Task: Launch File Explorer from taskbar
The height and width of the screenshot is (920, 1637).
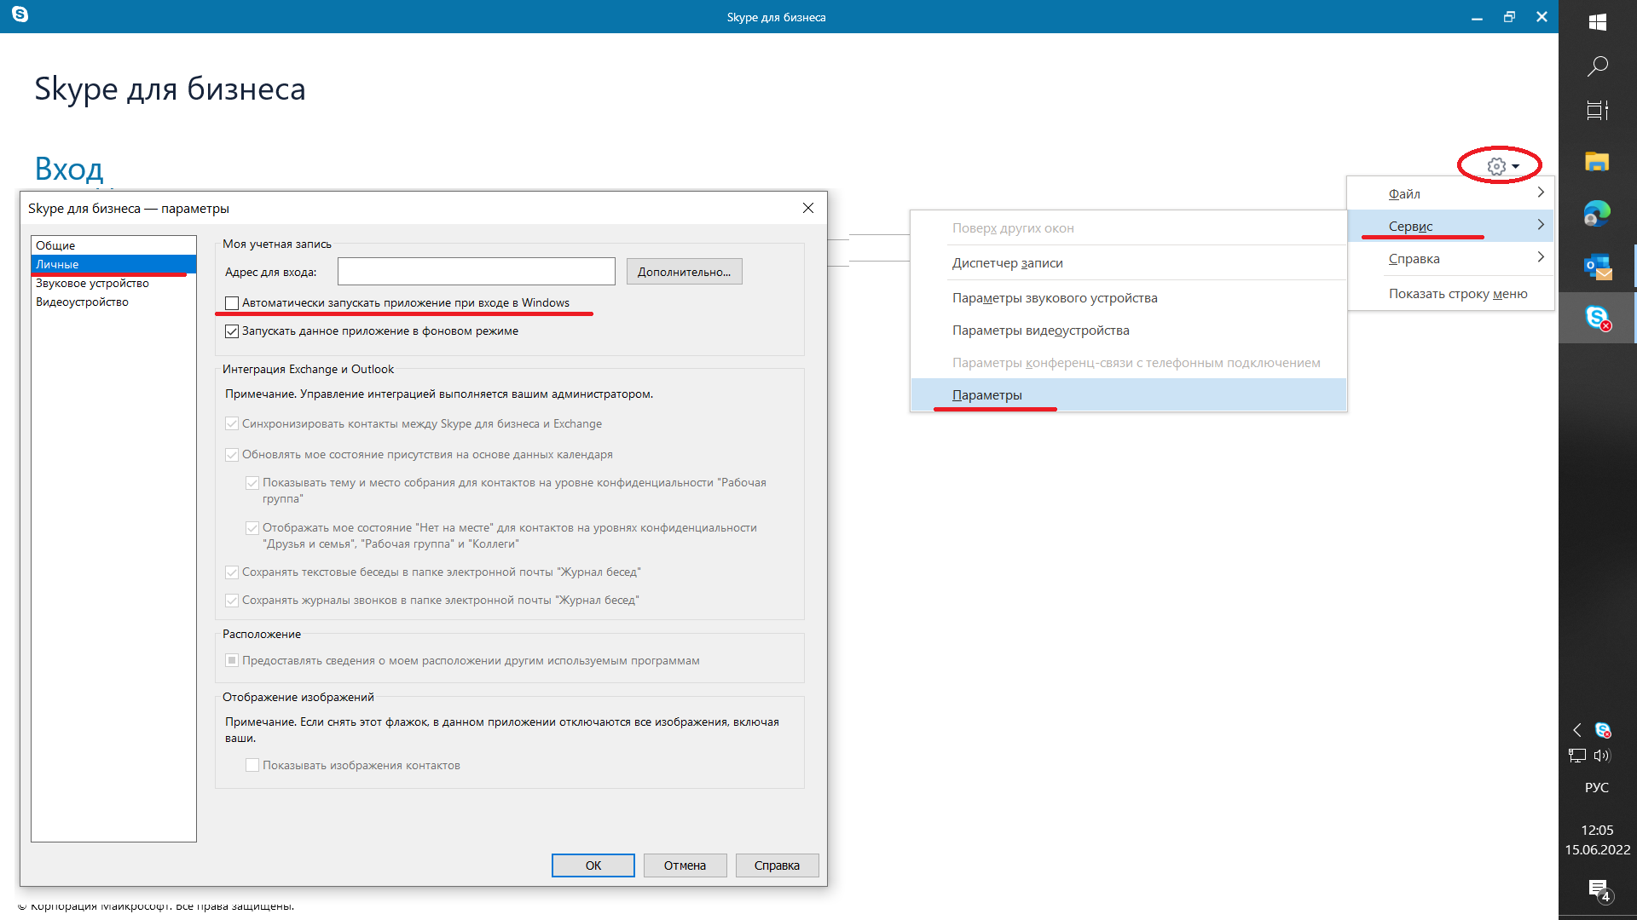Action: coord(1598,162)
